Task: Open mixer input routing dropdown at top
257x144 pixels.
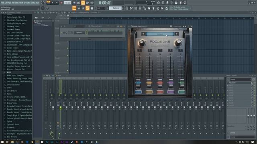Action: click(241, 79)
